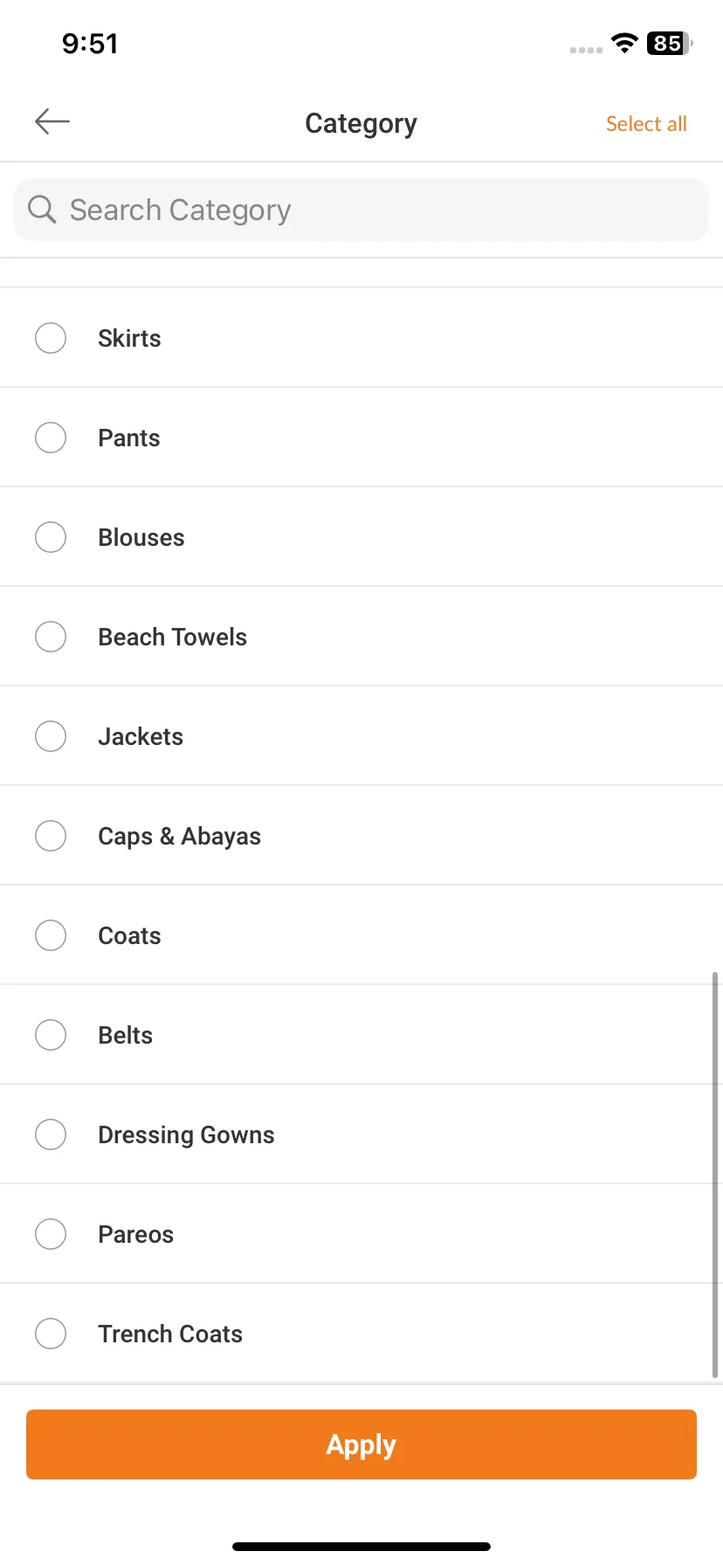The height and width of the screenshot is (1565, 723).
Task: Tap the search magnifier icon
Action: tap(42, 210)
